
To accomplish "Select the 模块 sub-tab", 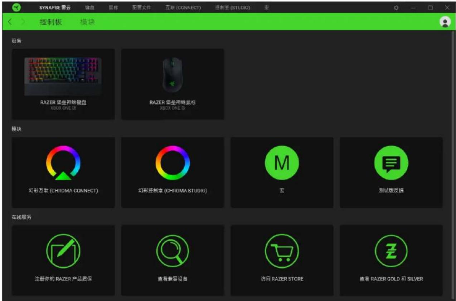I will tap(87, 22).
